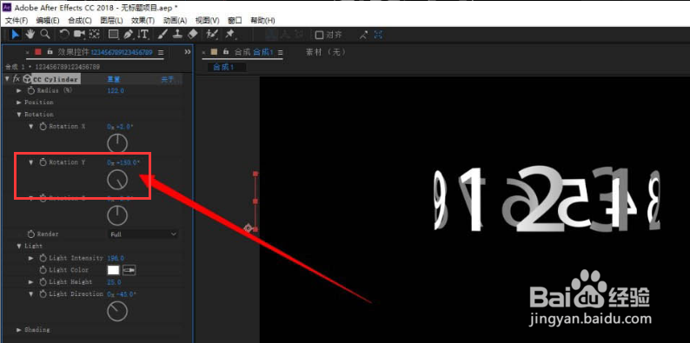Select the Selection arrow tool

click(x=16, y=35)
